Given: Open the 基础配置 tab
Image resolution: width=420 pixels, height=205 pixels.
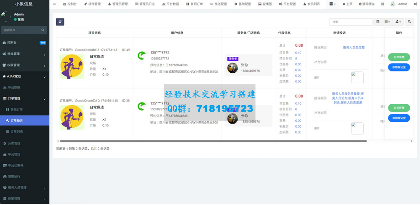Looking at the screenshot, I should [x=243, y=4].
